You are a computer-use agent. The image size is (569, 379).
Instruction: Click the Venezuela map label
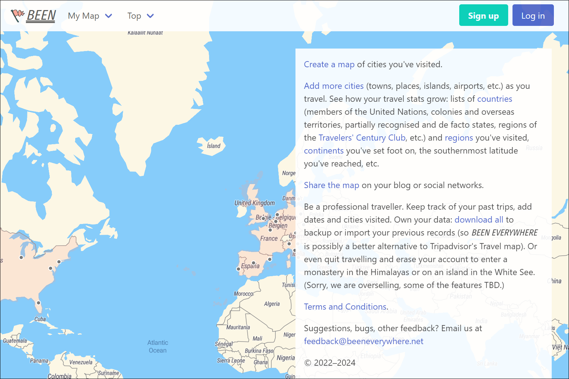coord(81,362)
